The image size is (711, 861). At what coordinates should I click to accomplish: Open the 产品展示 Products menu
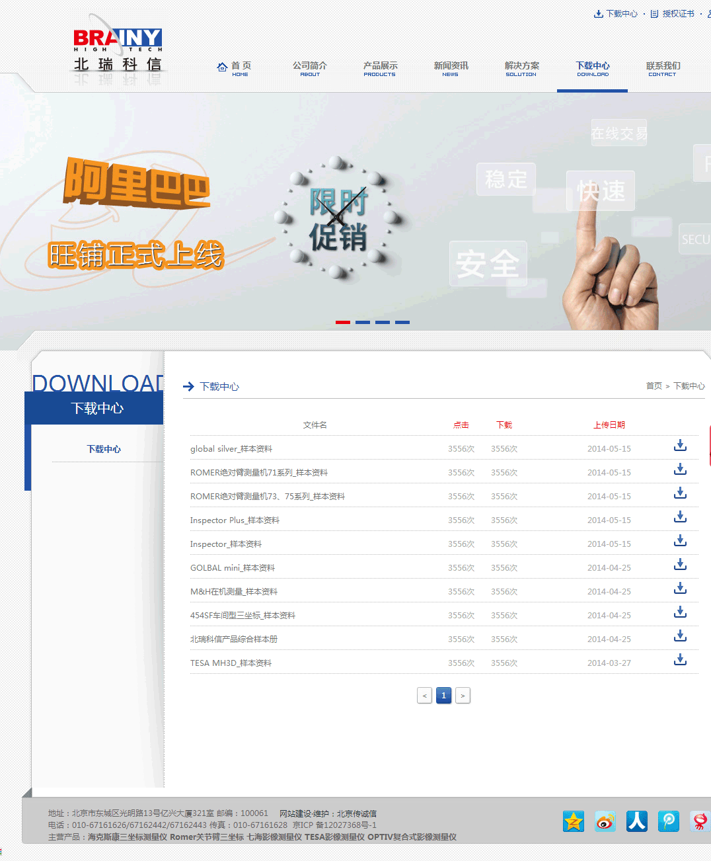[x=380, y=69]
